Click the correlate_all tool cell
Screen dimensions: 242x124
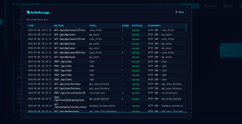(x=97, y=93)
